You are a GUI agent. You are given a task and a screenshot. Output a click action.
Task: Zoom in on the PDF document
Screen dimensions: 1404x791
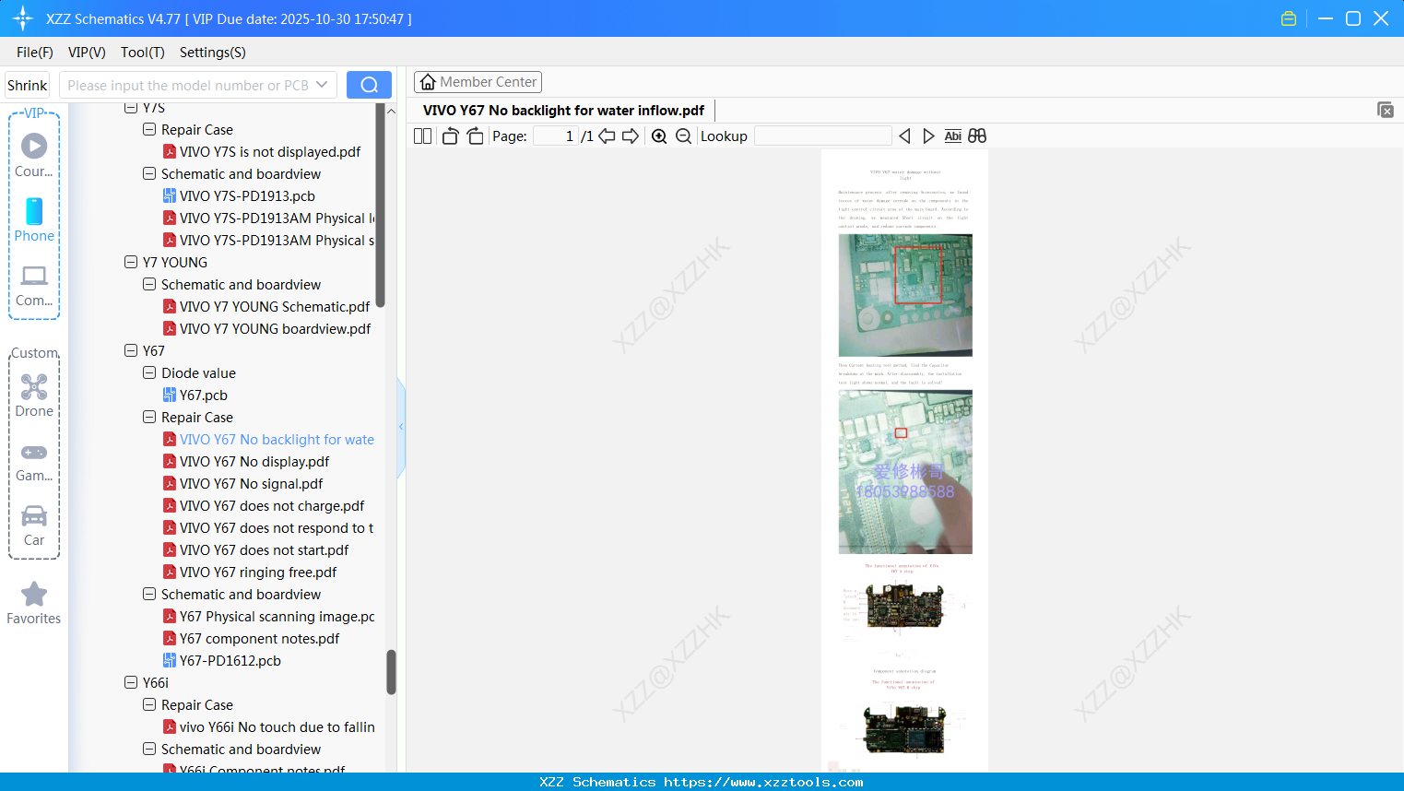tap(659, 136)
